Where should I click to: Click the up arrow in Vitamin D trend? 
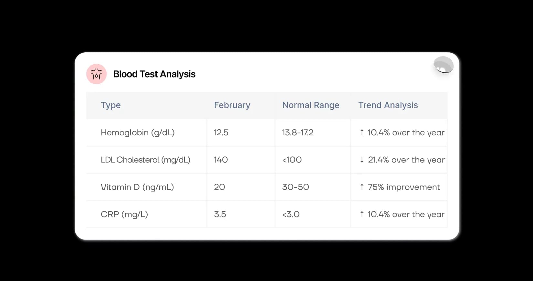(362, 187)
